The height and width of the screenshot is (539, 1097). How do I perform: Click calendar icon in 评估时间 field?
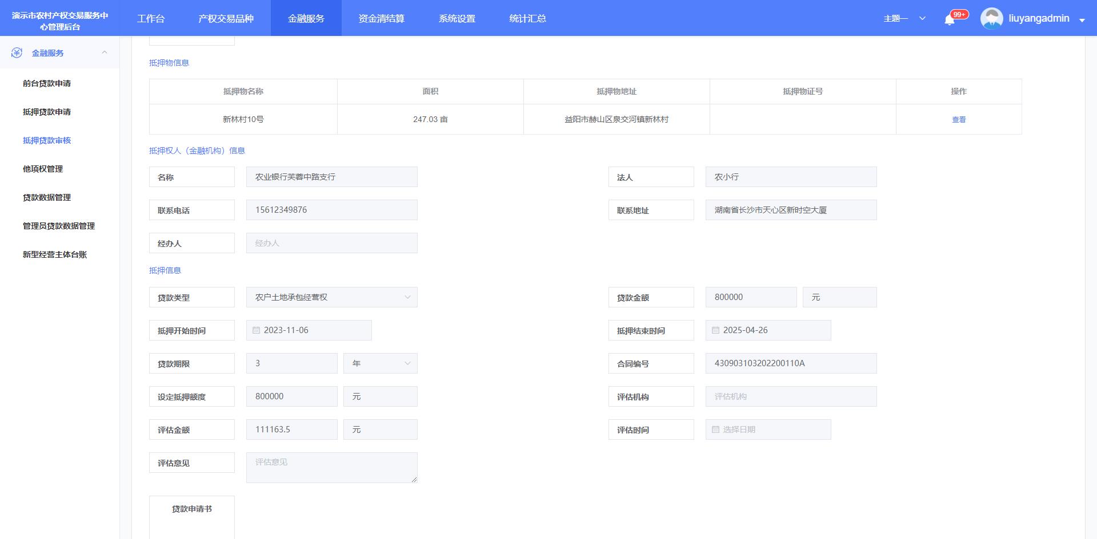(715, 429)
